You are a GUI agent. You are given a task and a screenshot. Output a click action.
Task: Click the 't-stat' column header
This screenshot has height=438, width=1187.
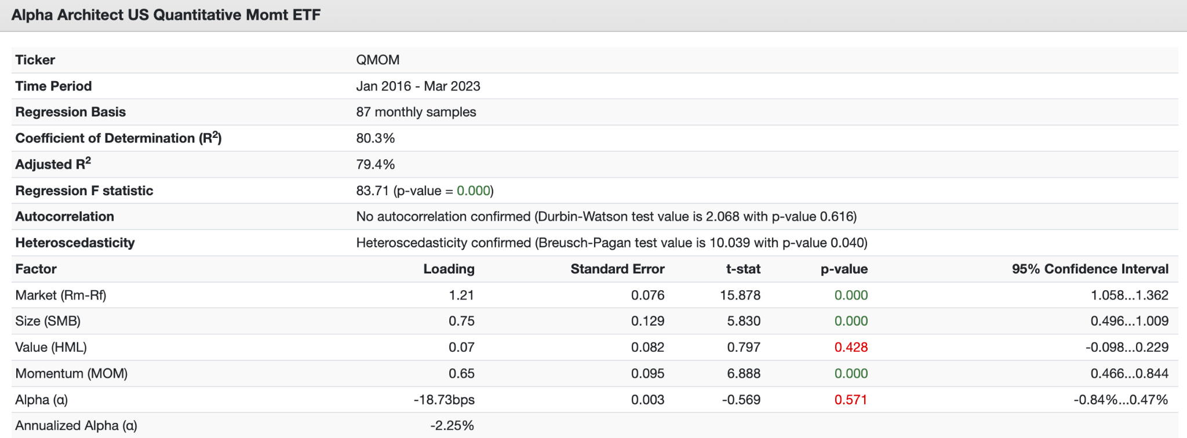click(743, 269)
